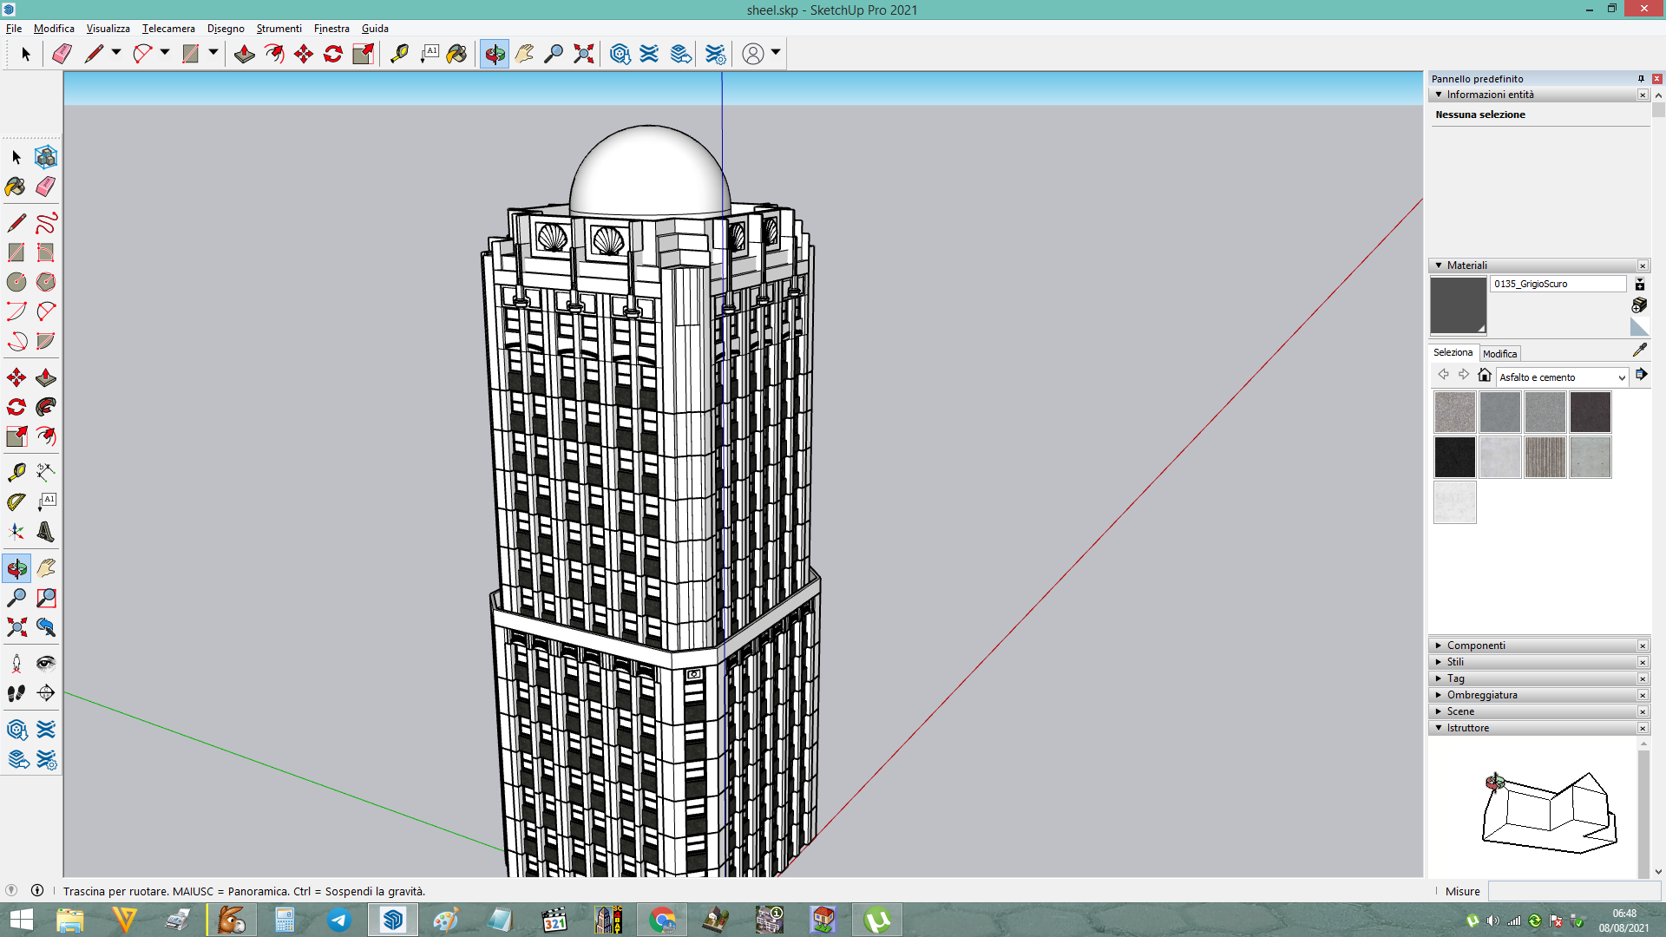Screen dimensions: 1666x937
Task: Select the Eraser tool in top toolbar
Action: tap(62, 54)
